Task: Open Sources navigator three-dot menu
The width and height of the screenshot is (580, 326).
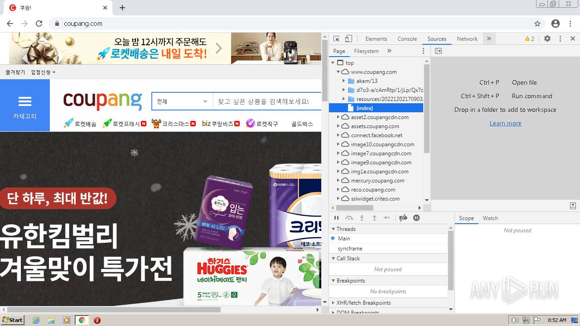Action: pos(424,51)
